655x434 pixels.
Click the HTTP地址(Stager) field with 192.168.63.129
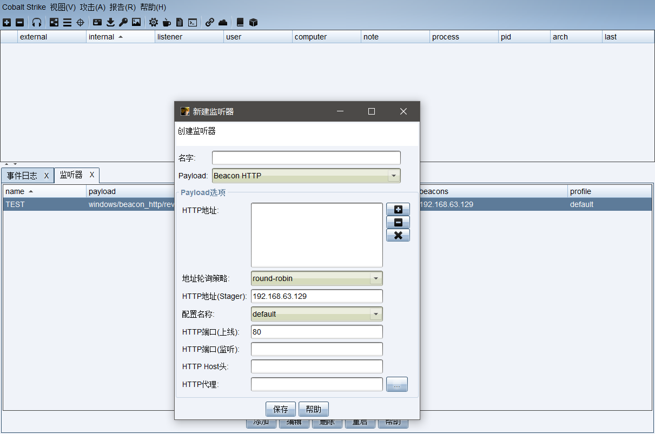pos(317,296)
